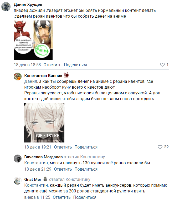Open the Данил mention in Константин's reply

tap(31, 81)
